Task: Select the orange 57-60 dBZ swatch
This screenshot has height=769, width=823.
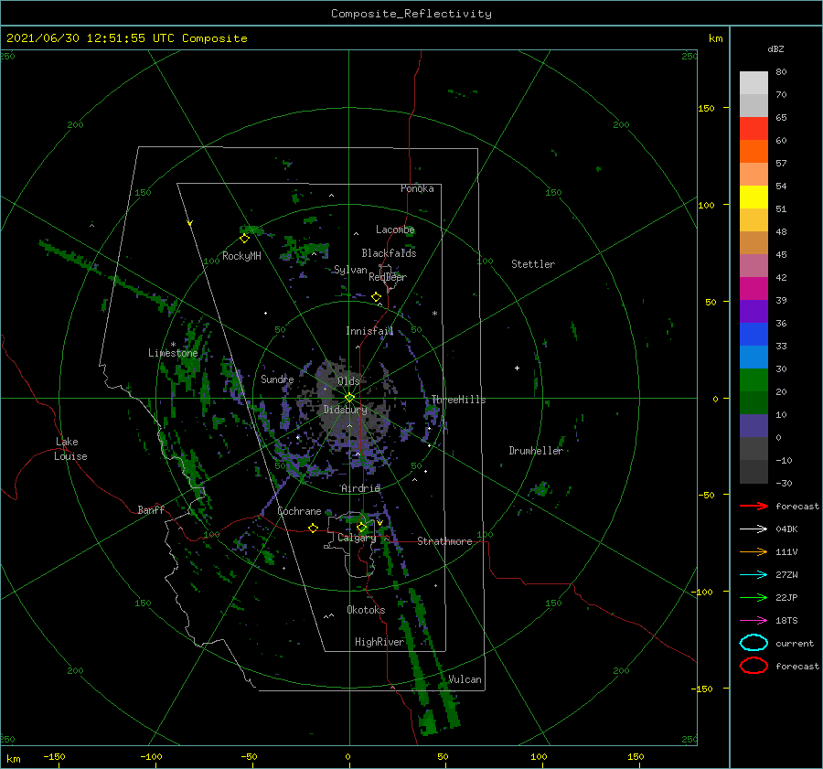Action: pyautogui.click(x=754, y=151)
